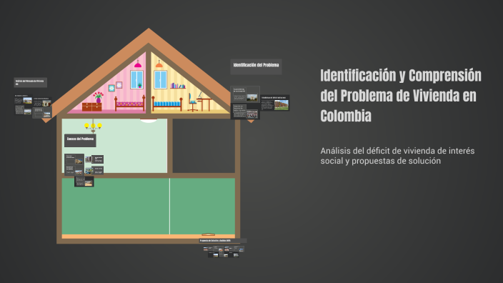This screenshot has width=503, height=283.
Task: Open the Propuesta de Solución topic bar
Action: coord(223,241)
